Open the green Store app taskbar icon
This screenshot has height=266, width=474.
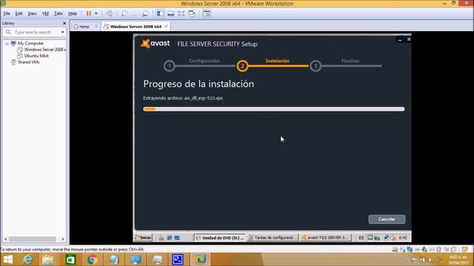coord(71,259)
